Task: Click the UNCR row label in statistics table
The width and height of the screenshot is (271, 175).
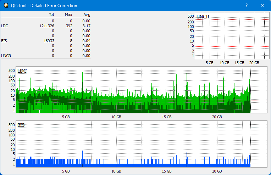Action: coord(6,56)
